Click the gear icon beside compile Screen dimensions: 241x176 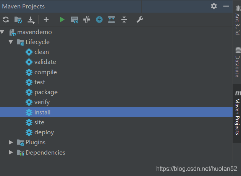29,72
